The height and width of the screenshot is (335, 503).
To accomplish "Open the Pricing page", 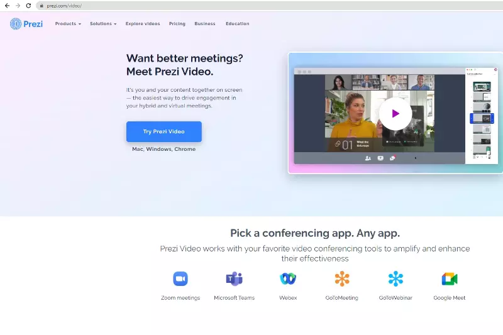I will click(x=177, y=24).
